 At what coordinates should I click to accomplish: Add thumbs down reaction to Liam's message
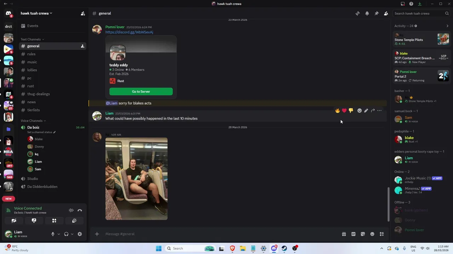[x=351, y=110]
